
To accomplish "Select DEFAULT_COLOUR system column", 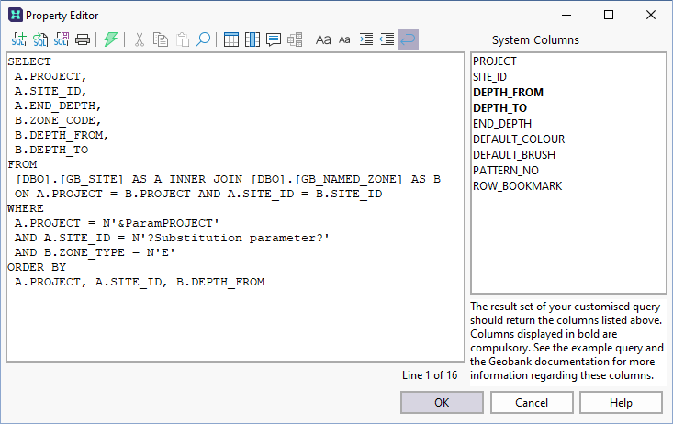I will coord(519,139).
